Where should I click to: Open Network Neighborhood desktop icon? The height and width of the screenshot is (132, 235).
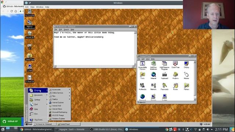(x=30, y=25)
